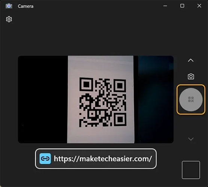Click the Camera title text
The image size is (208, 187).
click(x=25, y=6)
